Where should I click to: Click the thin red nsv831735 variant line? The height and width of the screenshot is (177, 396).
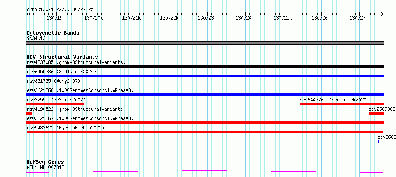point(205,85)
